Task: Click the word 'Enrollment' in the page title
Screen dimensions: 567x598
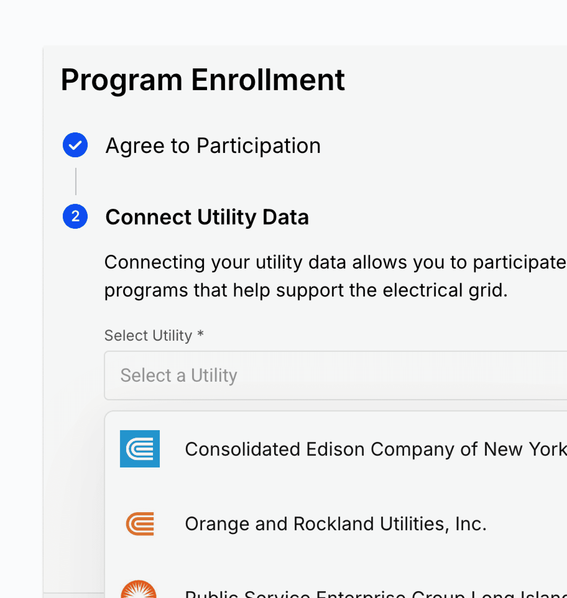Action: [268, 80]
